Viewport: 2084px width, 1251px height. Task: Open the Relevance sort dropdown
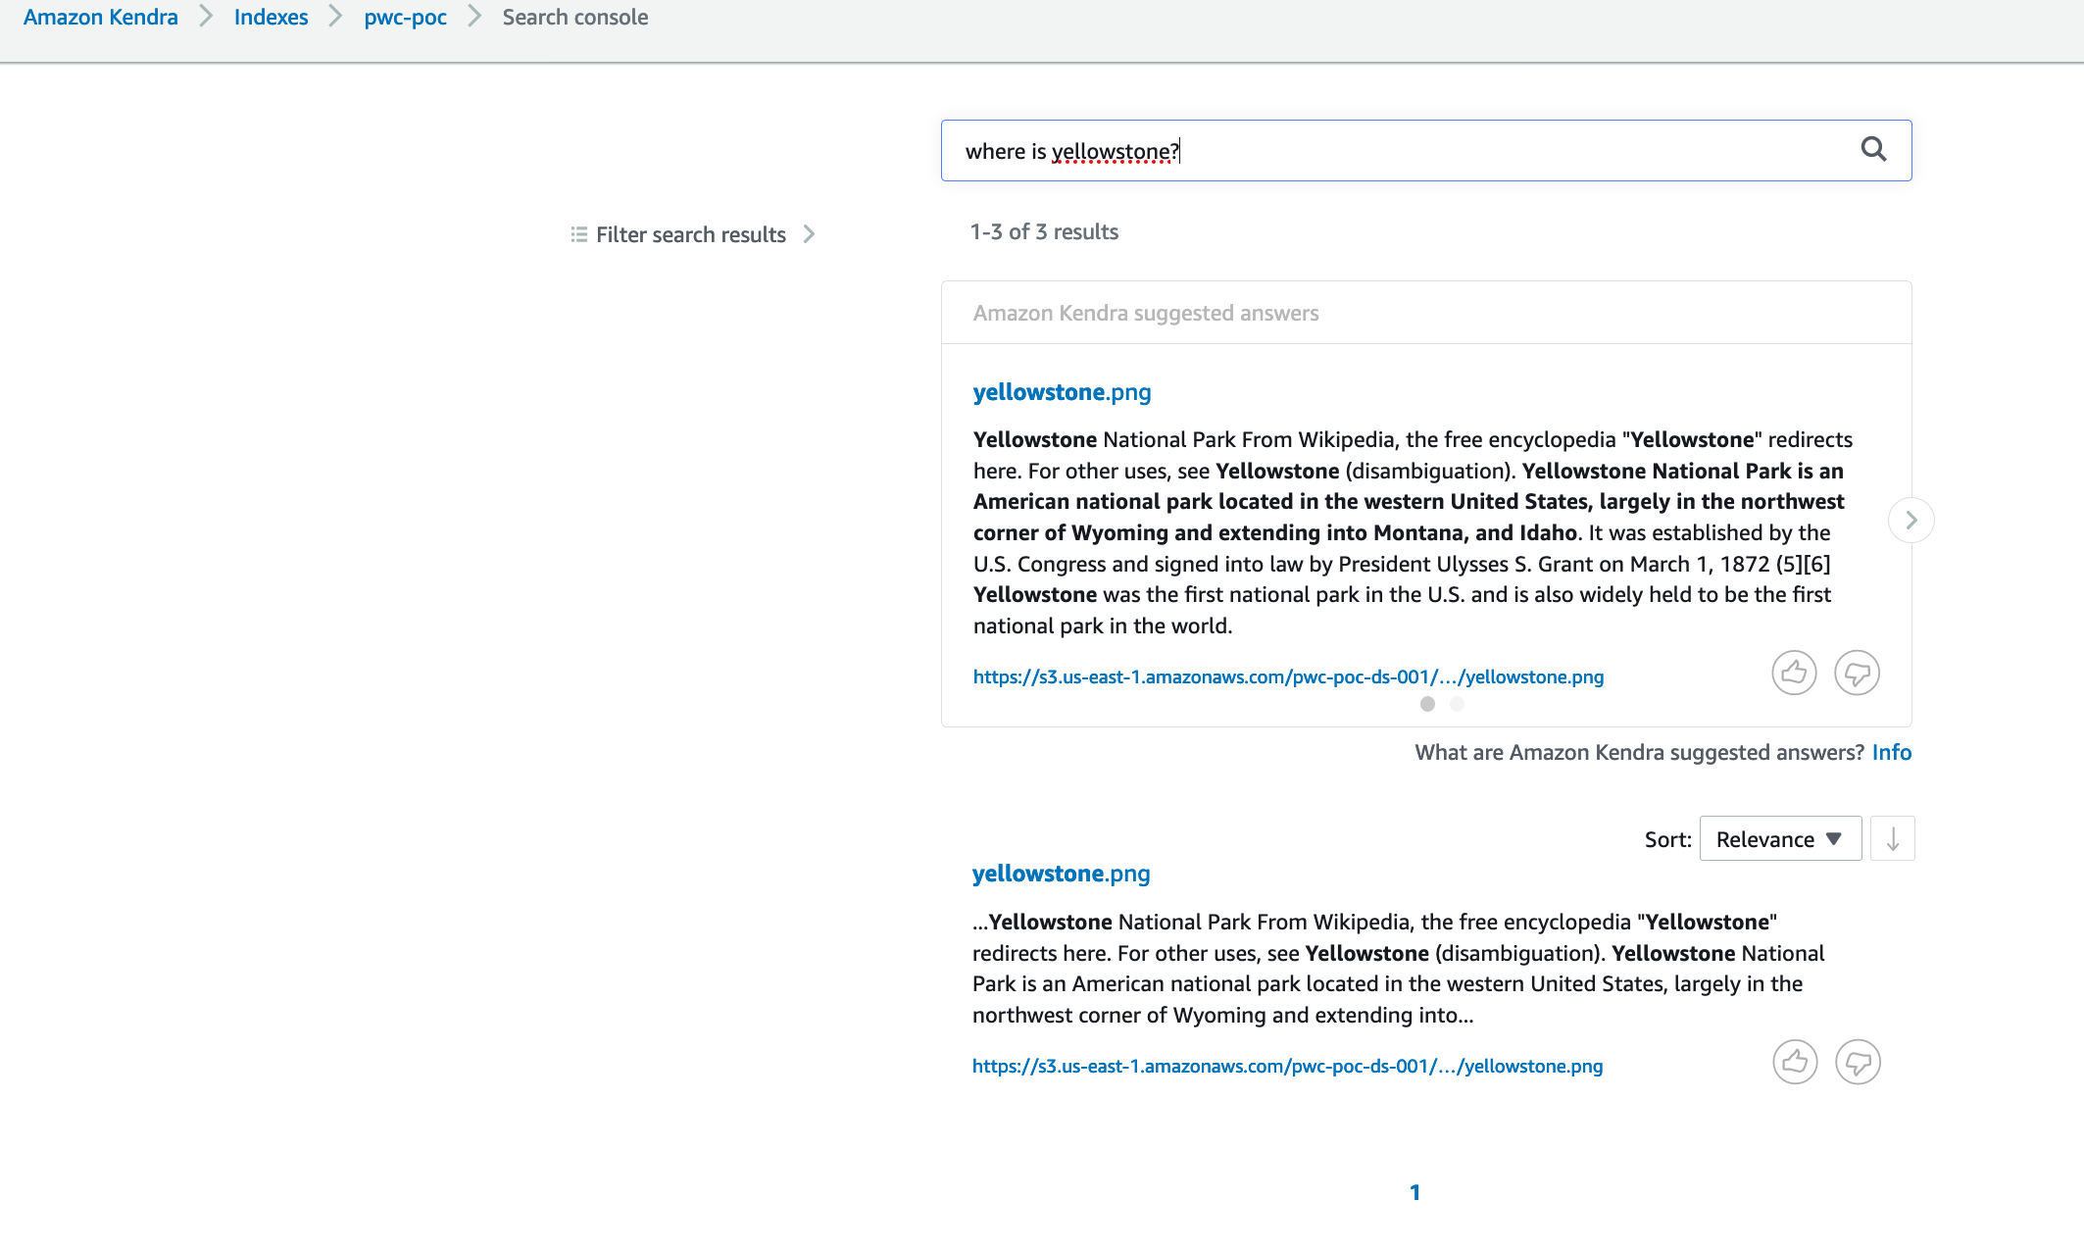1780,839
